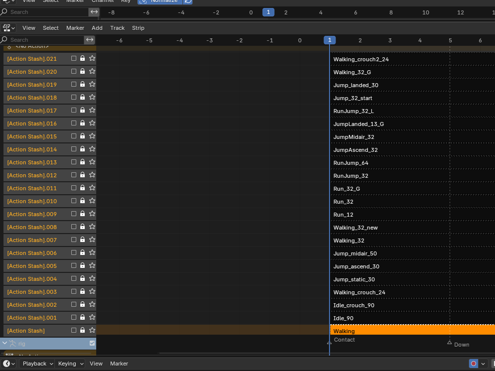Click the solo star on [Action Stash].003
This screenshot has width=495, height=371.
click(92, 292)
